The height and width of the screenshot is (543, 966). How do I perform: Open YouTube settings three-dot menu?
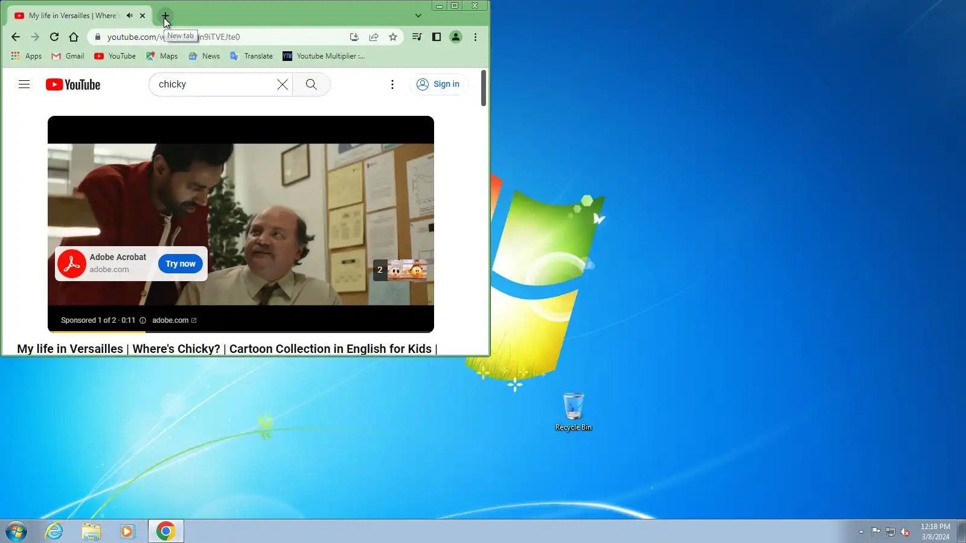point(392,84)
